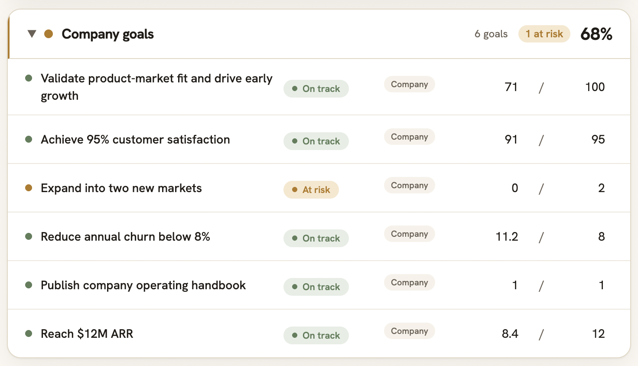Screen dimensions: 638x366
Task: Click On track status for Validate product-market fit
Action: [x=316, y=88]
